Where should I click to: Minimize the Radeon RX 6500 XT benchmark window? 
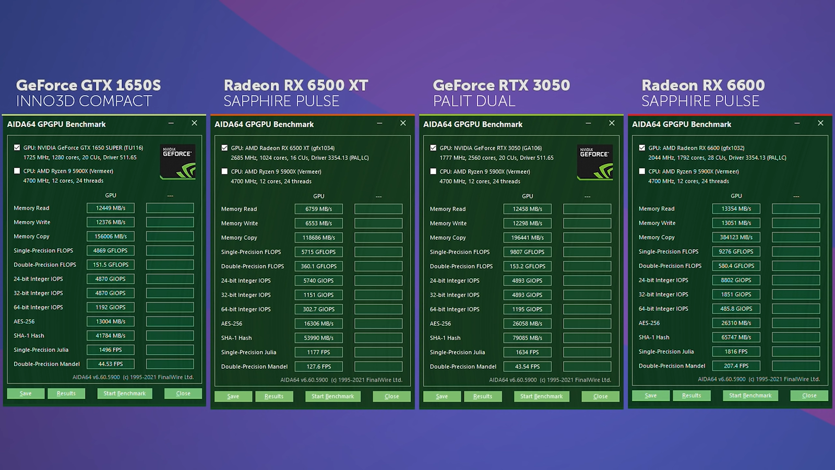click(379, 123)
